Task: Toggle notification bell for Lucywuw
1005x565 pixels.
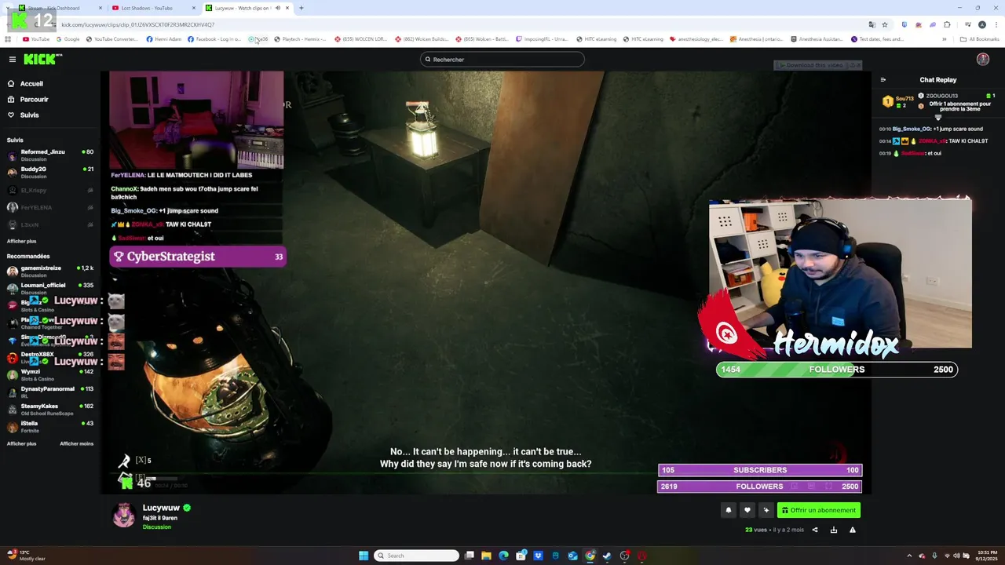Action: (x=728, y=510)
